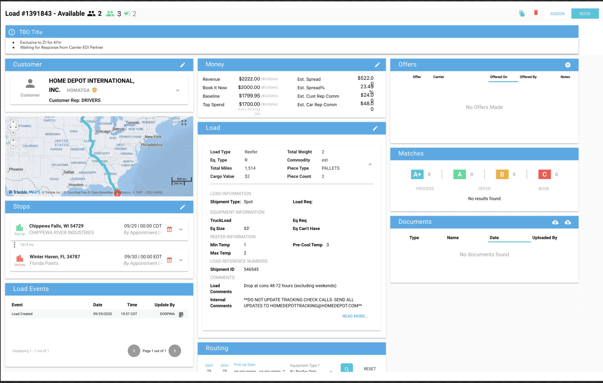Click the Winter Haven delivery building icon

click(x=20, y=258)
